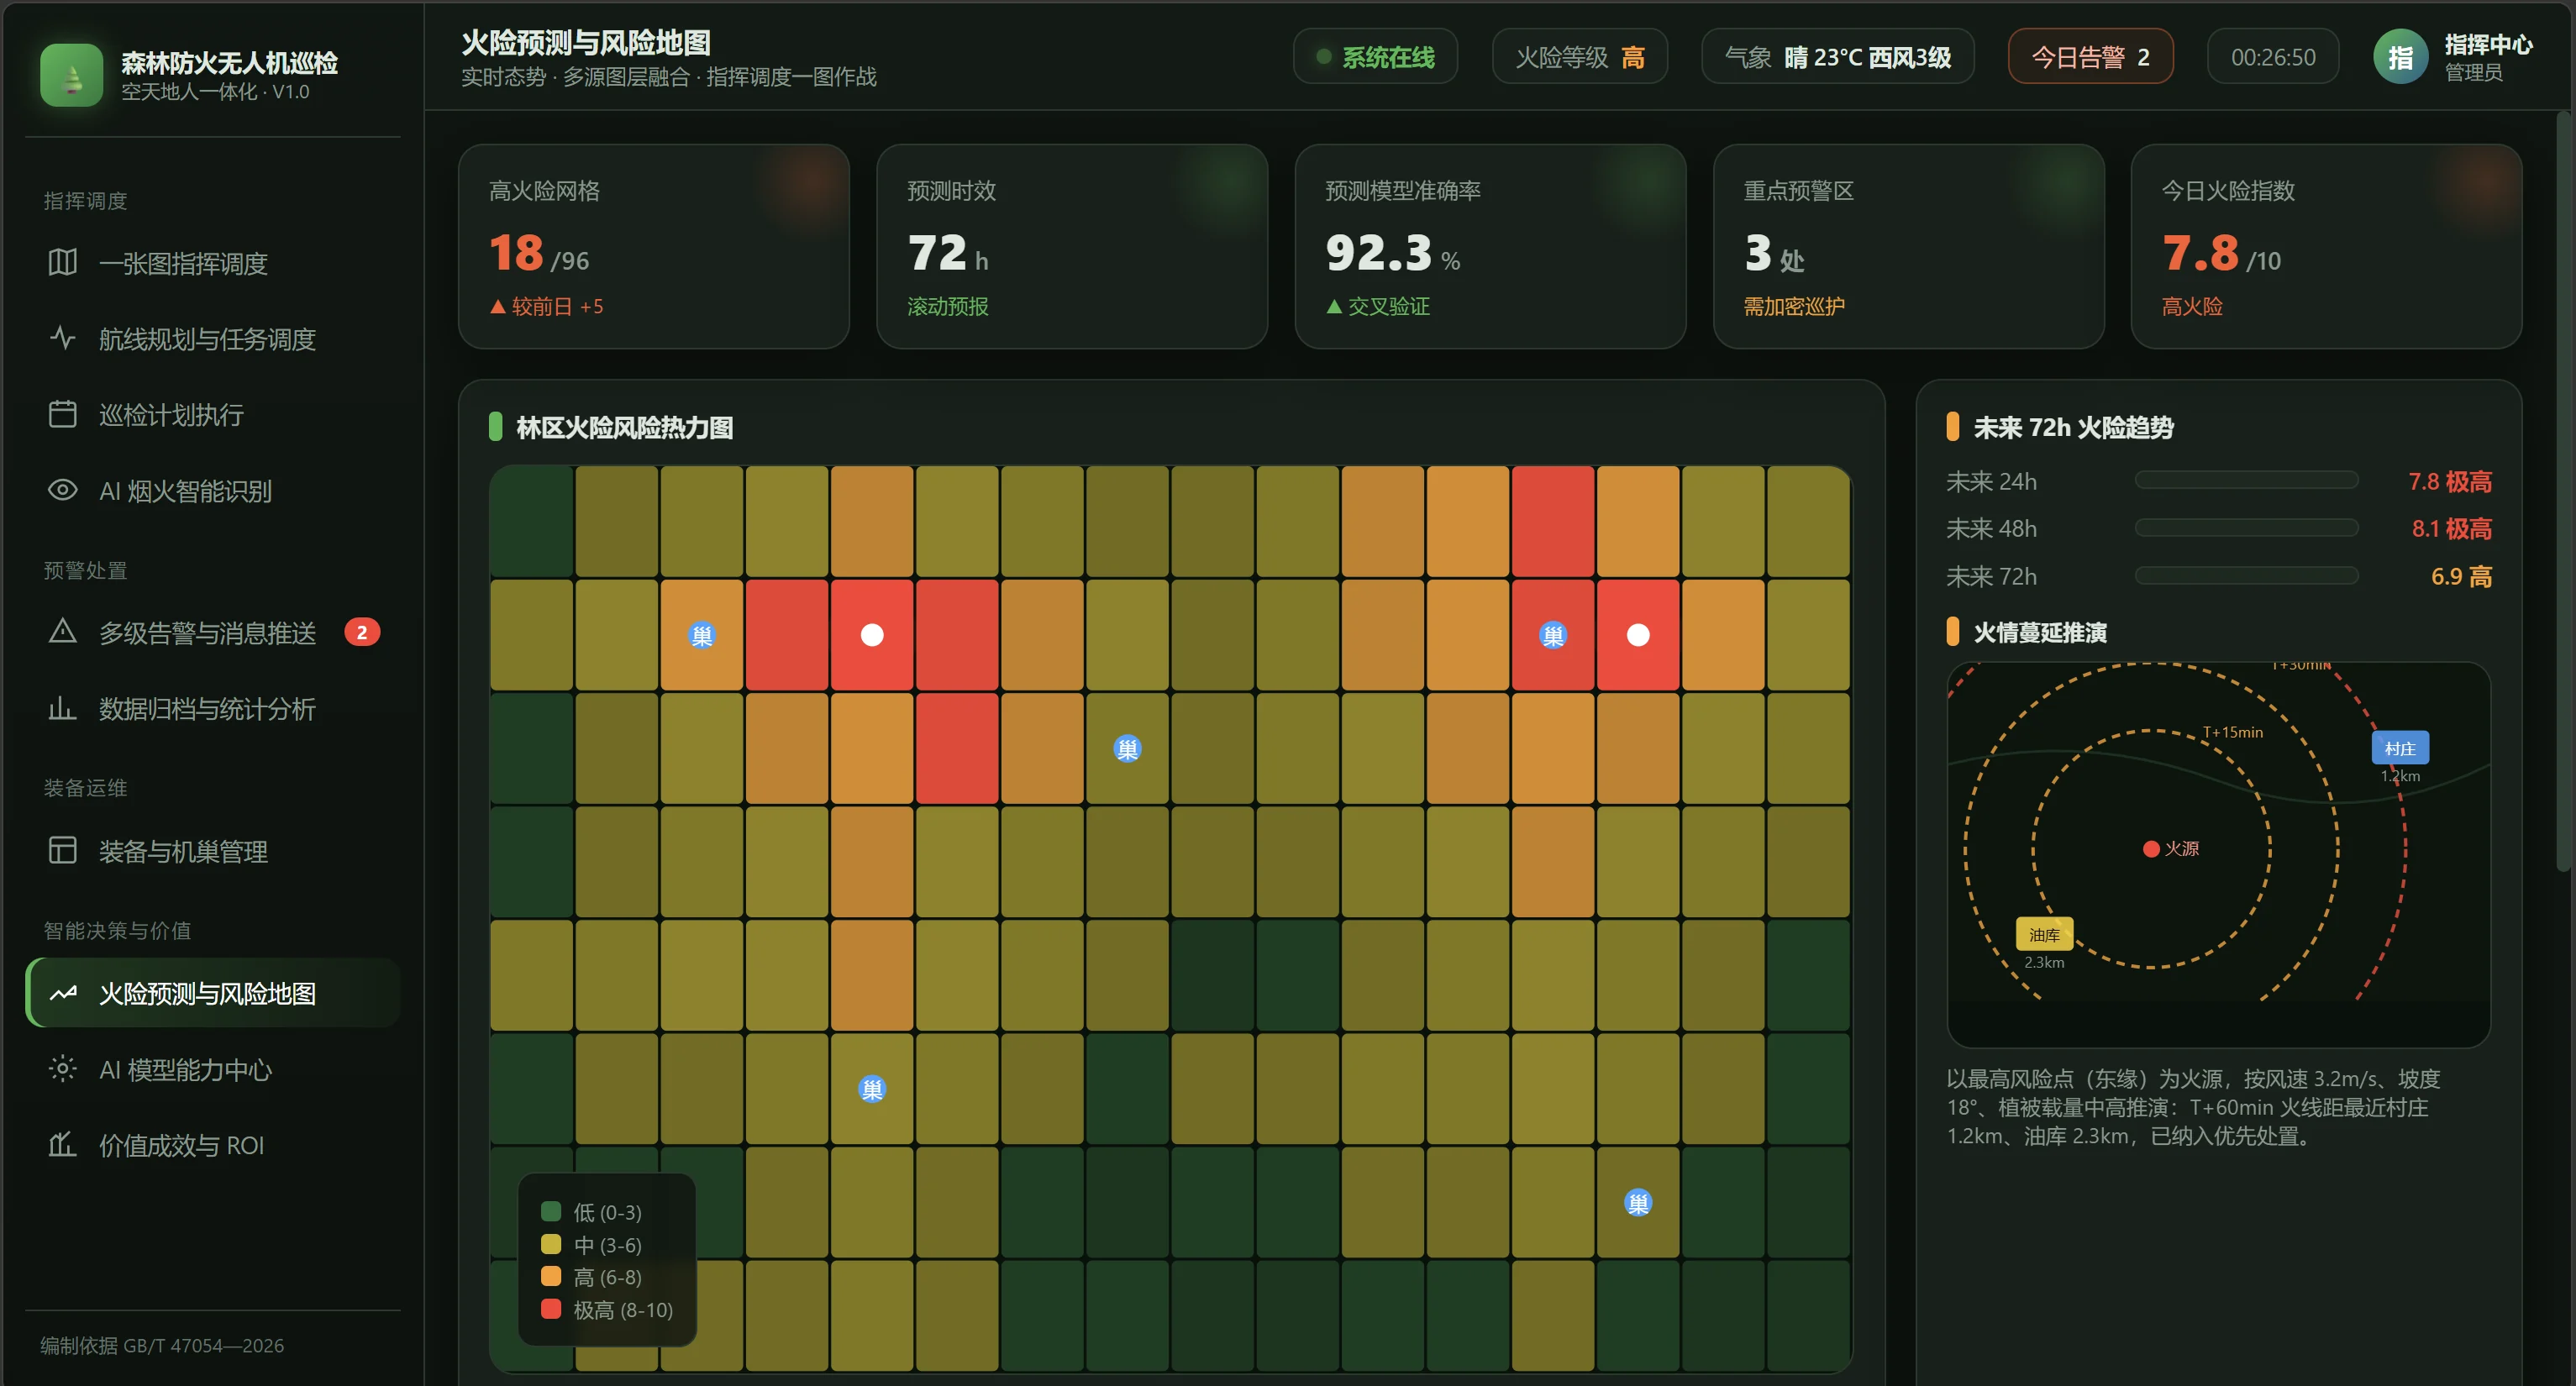The width and height of the screenshot is (2576, 1386).
Task: Click the 火险等级 高 status pill
Action: click(x=1579, y=57)
